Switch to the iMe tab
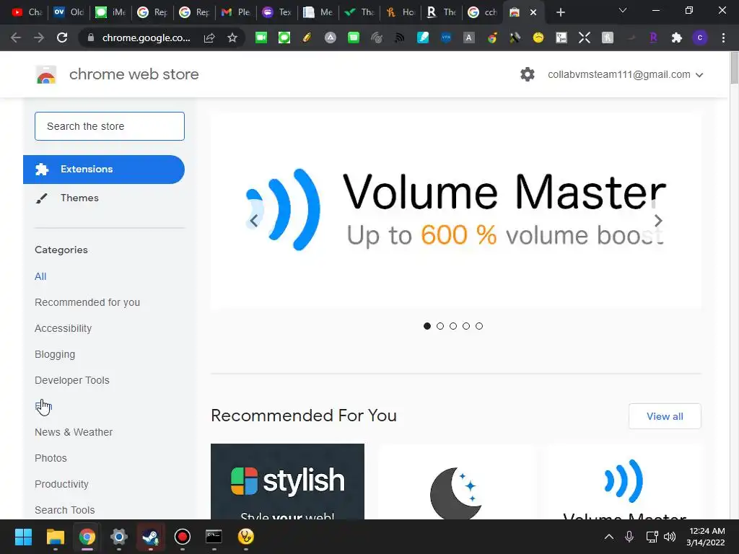 [110, 12]
